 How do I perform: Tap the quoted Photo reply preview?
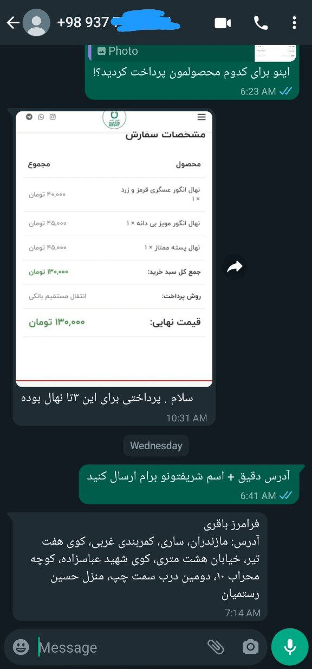(193, 53)
